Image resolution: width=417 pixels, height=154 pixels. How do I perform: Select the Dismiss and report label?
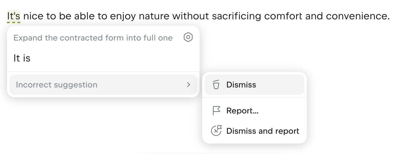262,131
